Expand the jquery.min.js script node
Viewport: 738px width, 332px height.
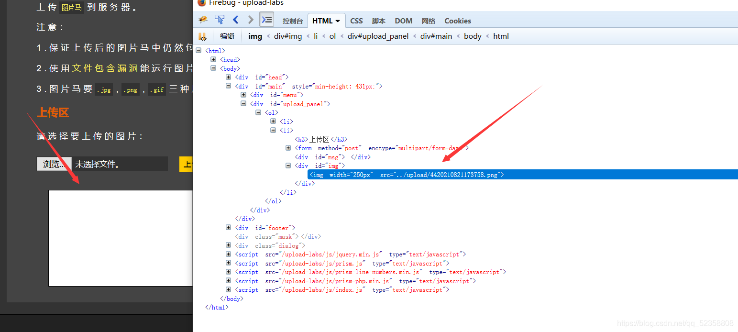click(229, 255)
